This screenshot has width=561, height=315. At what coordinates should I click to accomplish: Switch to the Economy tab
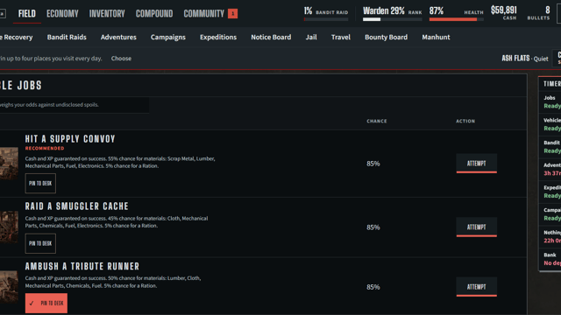point(62,14)
